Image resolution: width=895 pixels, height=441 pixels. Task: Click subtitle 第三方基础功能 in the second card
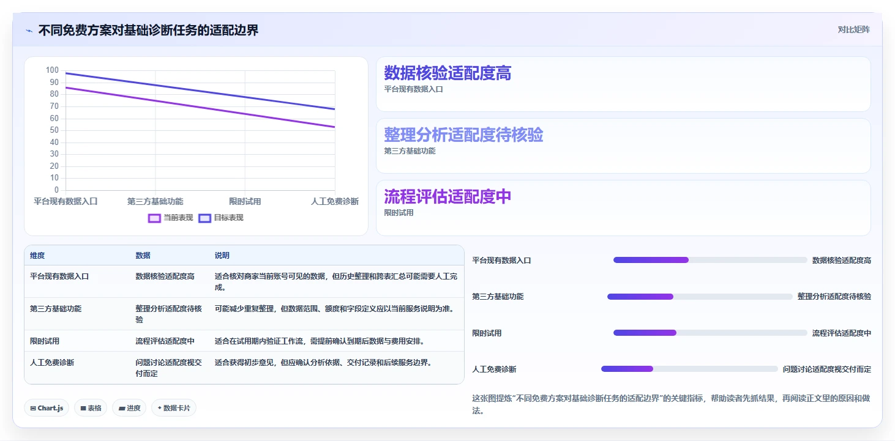click(x=410, y=151)
